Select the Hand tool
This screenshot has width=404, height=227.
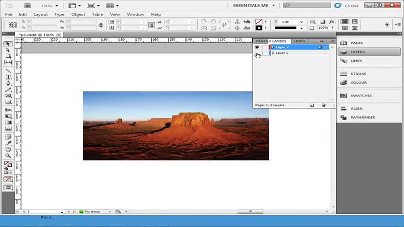8,149
